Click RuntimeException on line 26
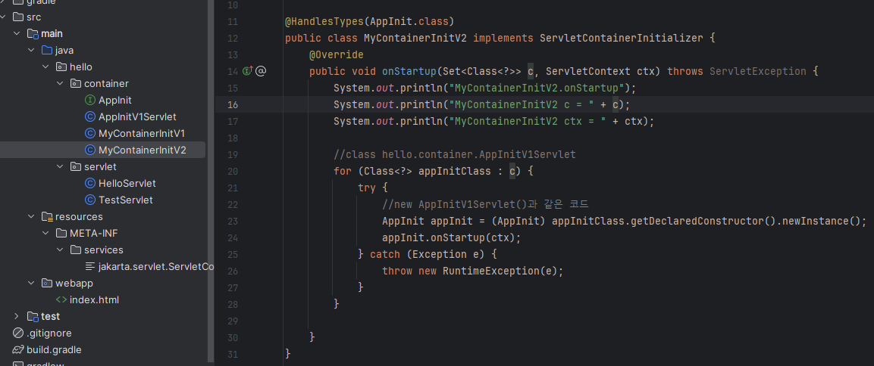This screenshot has height=366, width=874. click(491, 271)
